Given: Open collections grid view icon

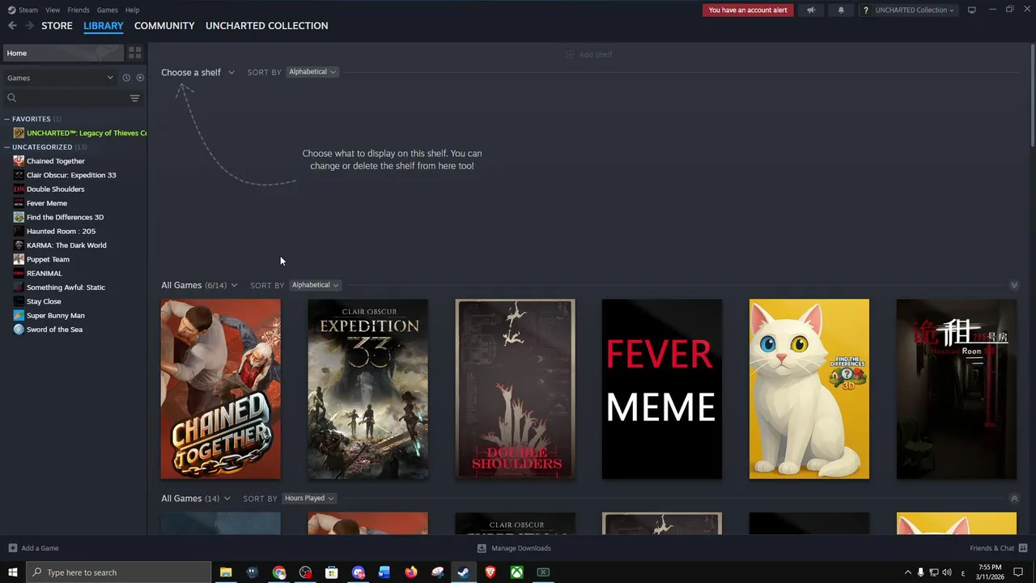Looking at the screenshot, I should click(x=135, y=53).
